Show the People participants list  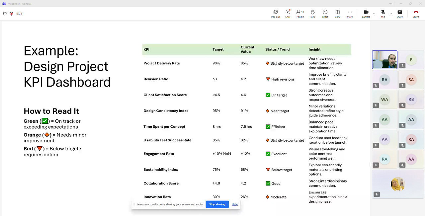300,14
